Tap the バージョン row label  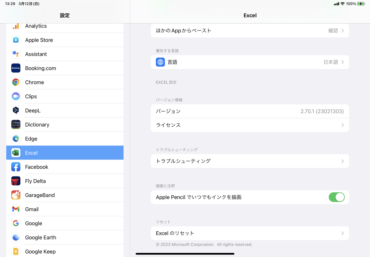point(168,111)
